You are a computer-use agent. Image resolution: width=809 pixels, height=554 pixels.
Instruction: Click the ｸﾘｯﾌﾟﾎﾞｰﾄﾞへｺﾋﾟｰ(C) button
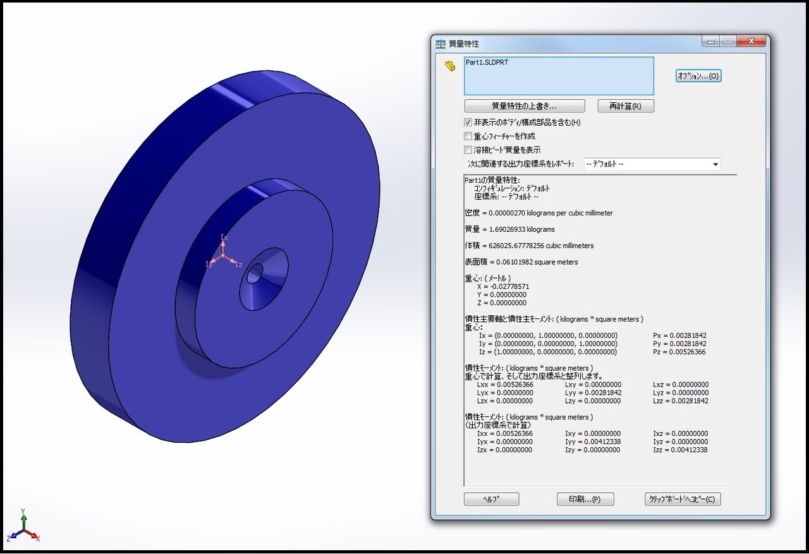coord(683,499)
